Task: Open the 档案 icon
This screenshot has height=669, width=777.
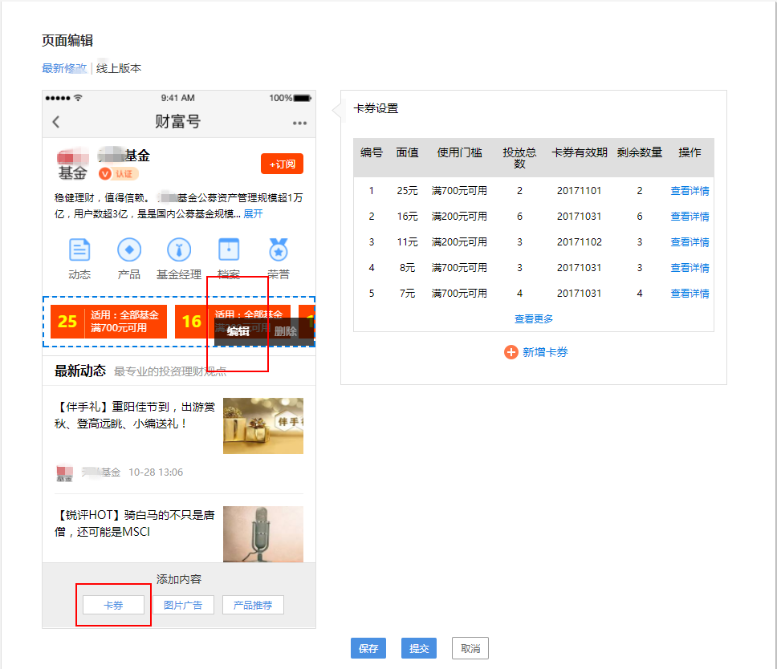Action: 229,250
